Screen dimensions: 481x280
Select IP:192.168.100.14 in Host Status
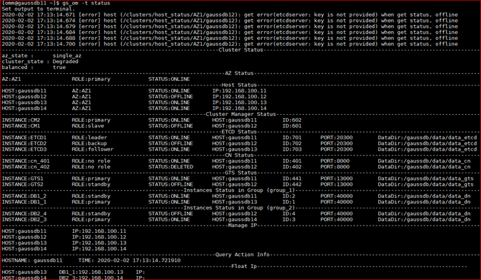(x=240, y=108)
